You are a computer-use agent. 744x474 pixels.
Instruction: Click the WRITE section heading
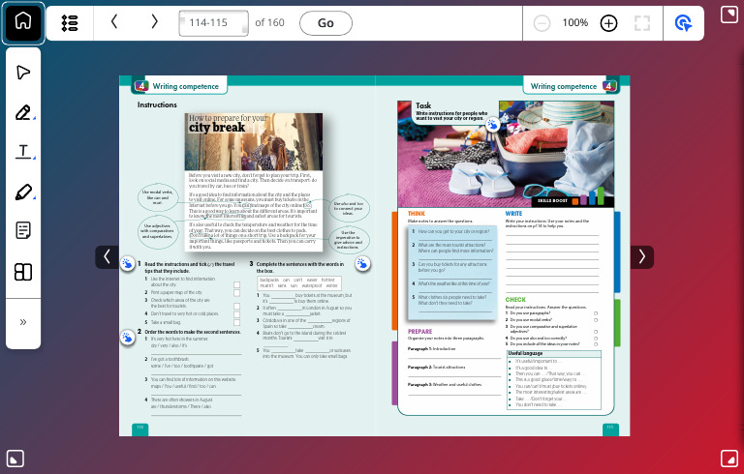pyautogui.click(x=513, y=214)
